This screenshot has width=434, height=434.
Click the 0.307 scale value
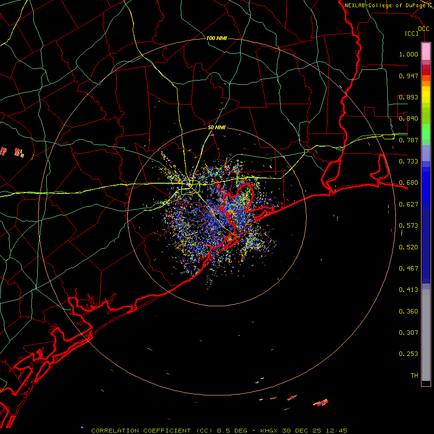pos(408,332)
